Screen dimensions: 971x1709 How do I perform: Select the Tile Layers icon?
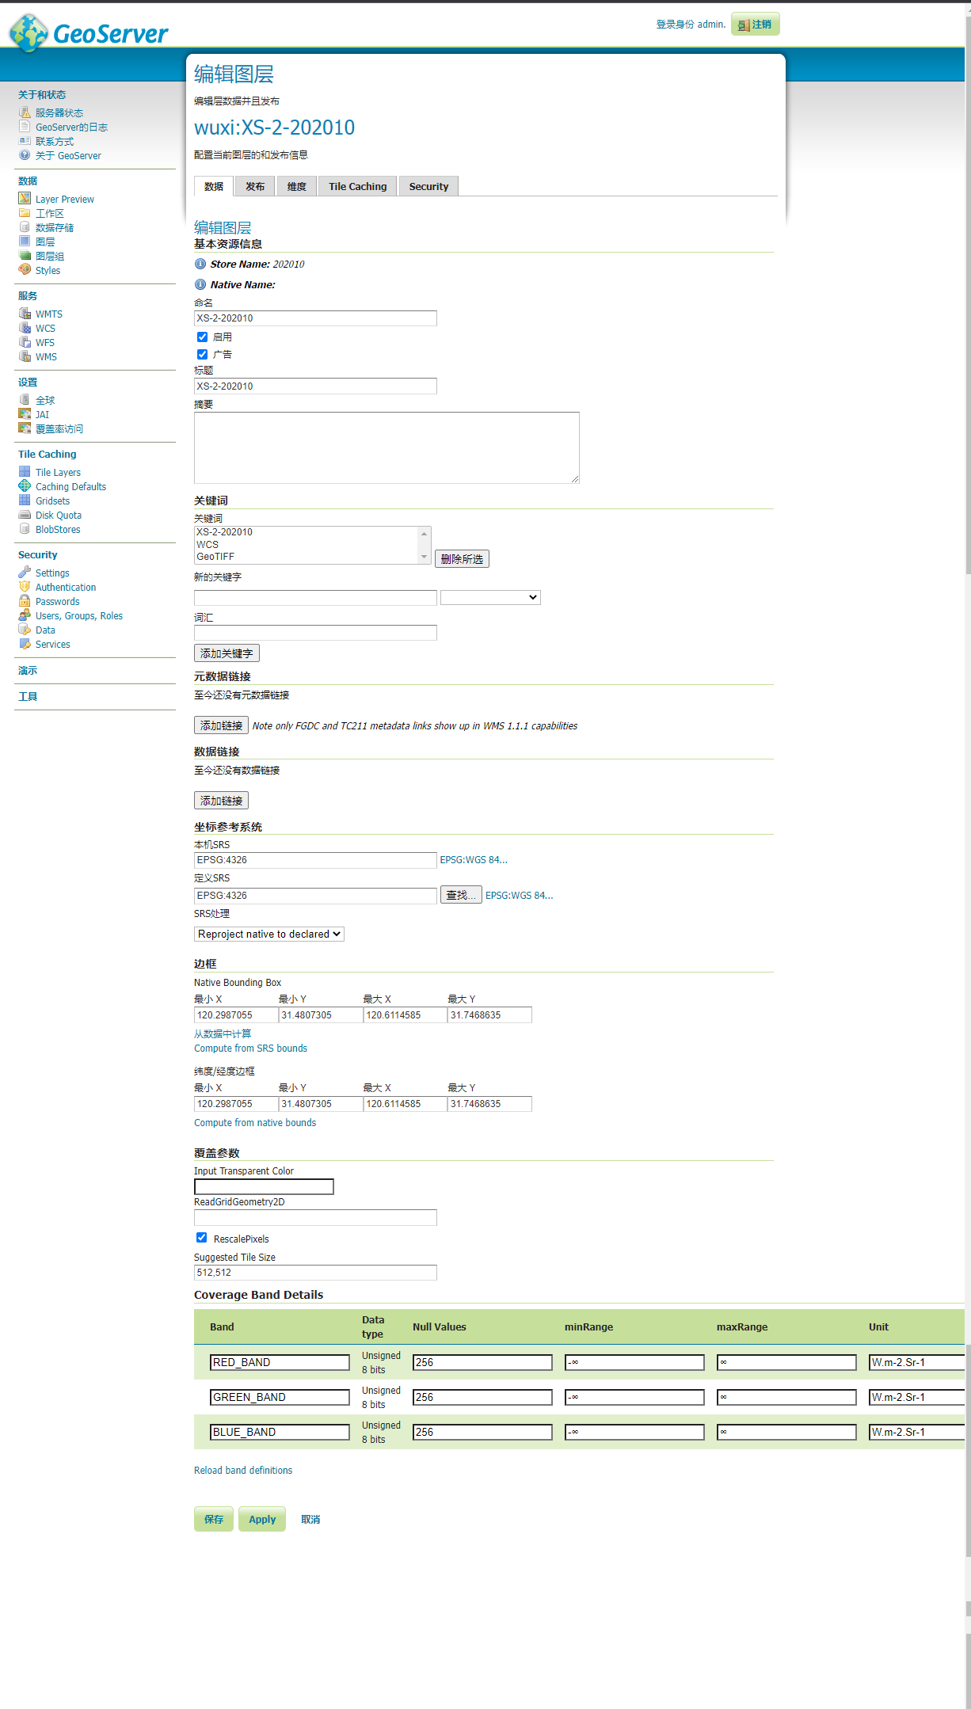click(25, 472)
